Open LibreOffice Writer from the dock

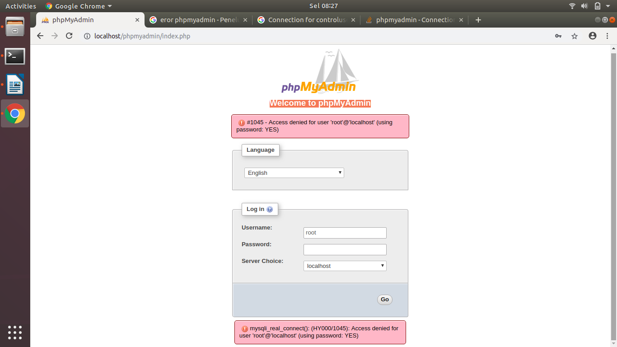pos(15,84)
